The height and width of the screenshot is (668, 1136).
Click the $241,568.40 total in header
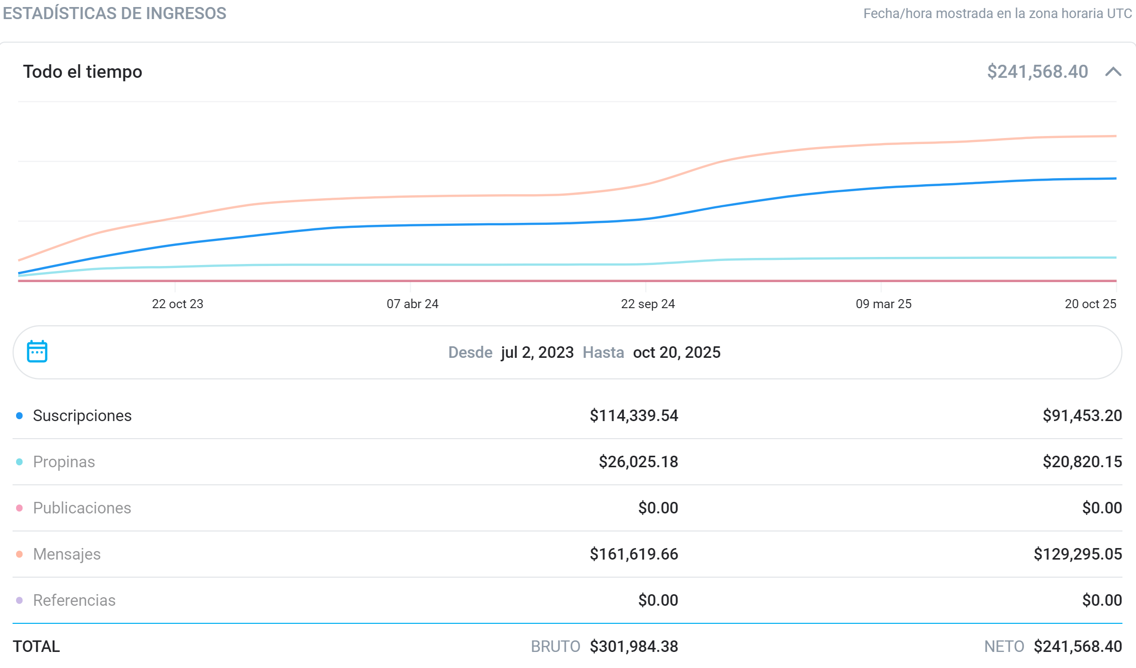1038,72
